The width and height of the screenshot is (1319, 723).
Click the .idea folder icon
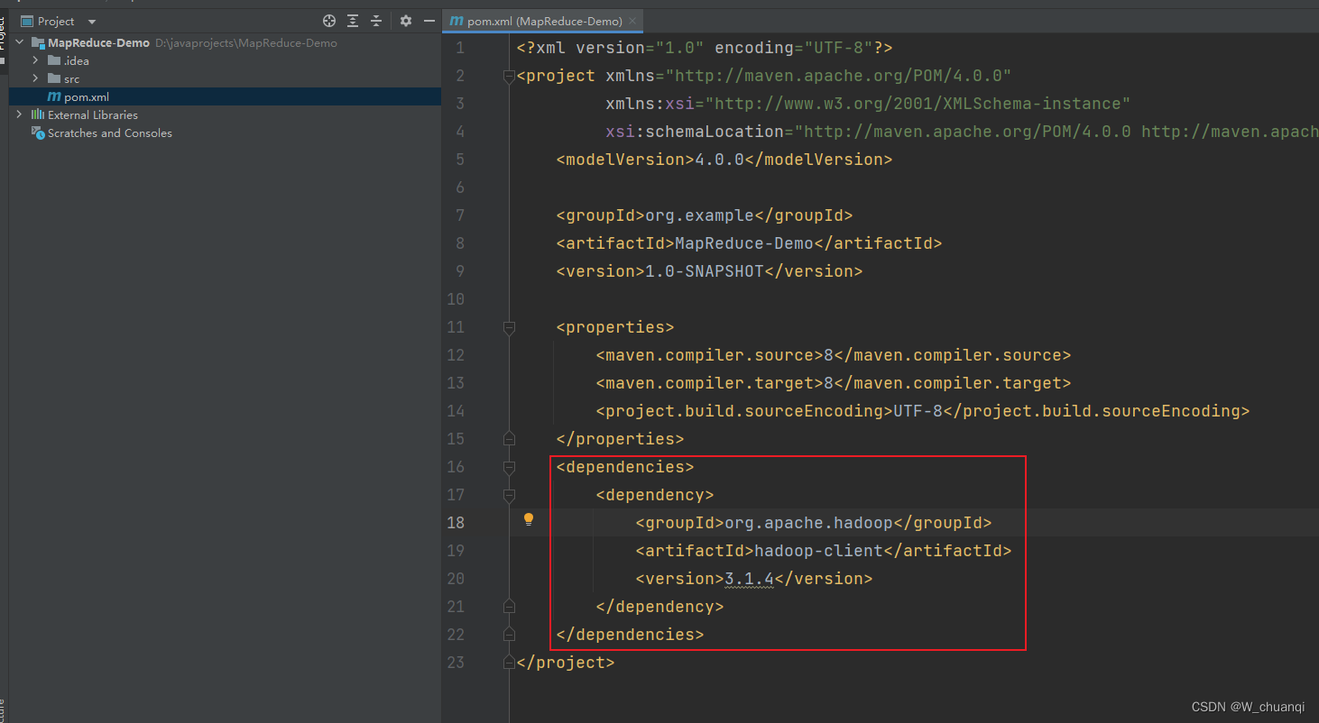pos(54,60)
